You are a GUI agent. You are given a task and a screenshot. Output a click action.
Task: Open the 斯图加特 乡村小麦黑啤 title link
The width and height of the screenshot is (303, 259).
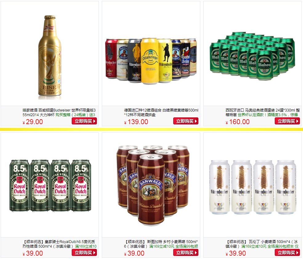pyautogui.click(x=161, y=244)
